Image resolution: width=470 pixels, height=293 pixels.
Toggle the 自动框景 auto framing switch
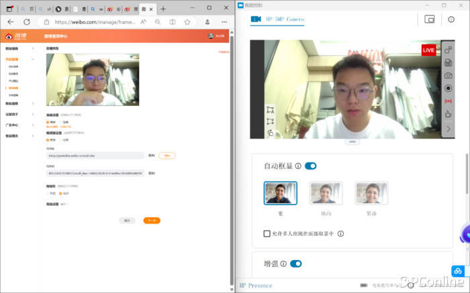tap(310, 166)
